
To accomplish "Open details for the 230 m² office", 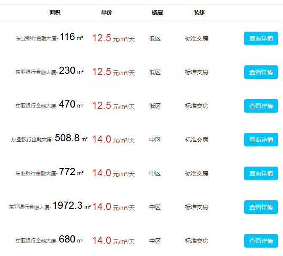I will tap(261, 72).
